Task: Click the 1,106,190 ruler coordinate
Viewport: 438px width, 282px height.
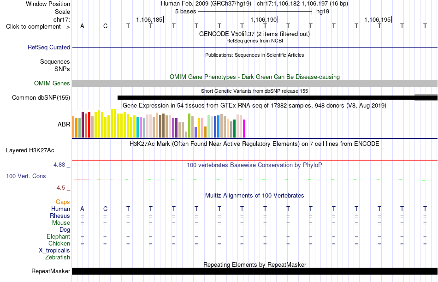Action: pos(263,19)
